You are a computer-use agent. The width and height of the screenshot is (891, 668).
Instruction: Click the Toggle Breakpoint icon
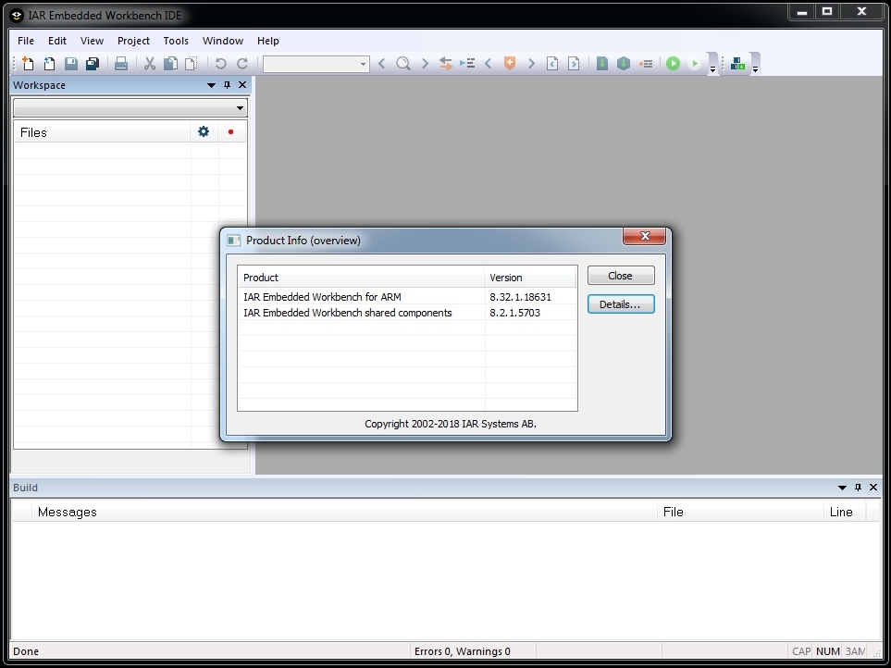point(646,64)
